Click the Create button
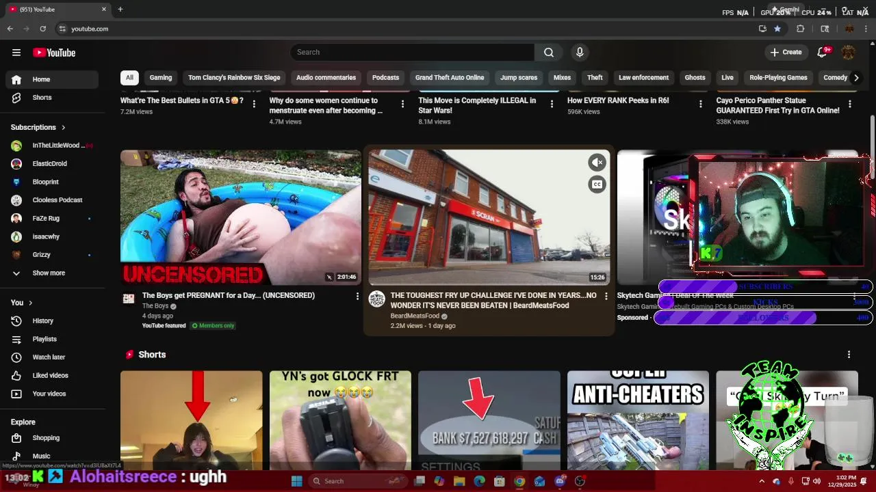This screenshot has width=876, height=492. tap(786, 53)
